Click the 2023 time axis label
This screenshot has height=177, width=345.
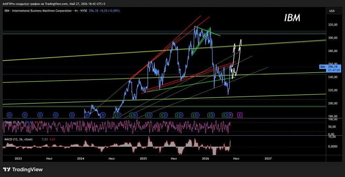point(18,158)
